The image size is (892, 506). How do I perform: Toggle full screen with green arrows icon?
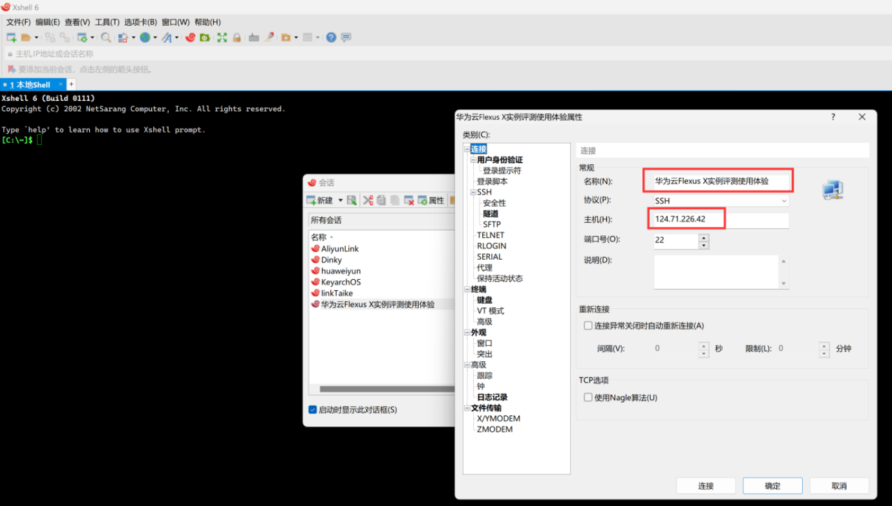point(222,37)
